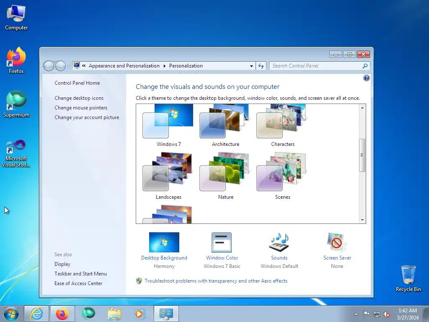Open the Recycle Bin desktop icon
The image size is (429, 322).
coord(408,278)
